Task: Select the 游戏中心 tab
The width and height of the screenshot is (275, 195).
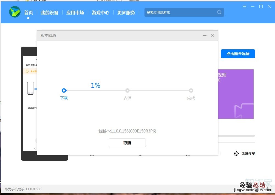Action: coord(100,13)
